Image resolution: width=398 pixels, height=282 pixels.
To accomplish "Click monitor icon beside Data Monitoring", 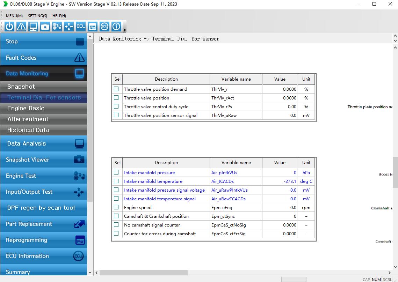I will click(79, 74).
